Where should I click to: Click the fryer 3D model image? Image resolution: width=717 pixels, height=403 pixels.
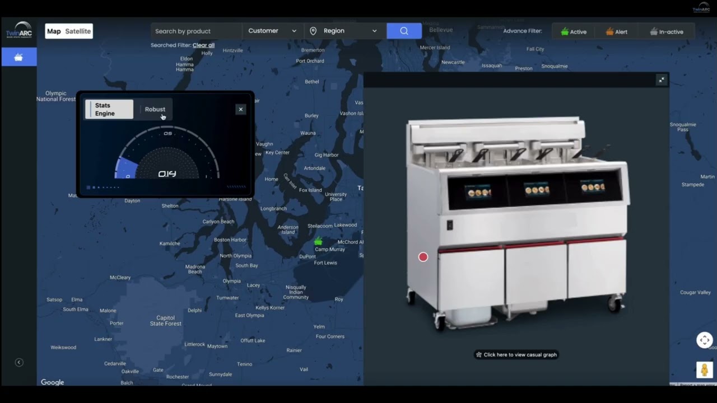coord(516,223)
